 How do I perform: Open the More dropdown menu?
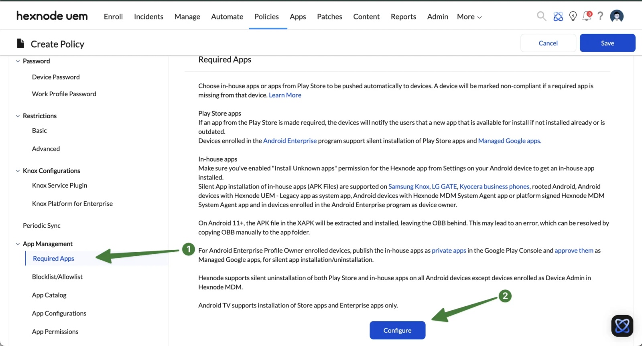pyautogui.click(x=469, y=16)
